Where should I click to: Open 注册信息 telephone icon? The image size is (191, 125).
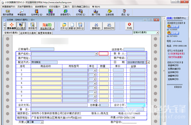click(x=110, y=13)
